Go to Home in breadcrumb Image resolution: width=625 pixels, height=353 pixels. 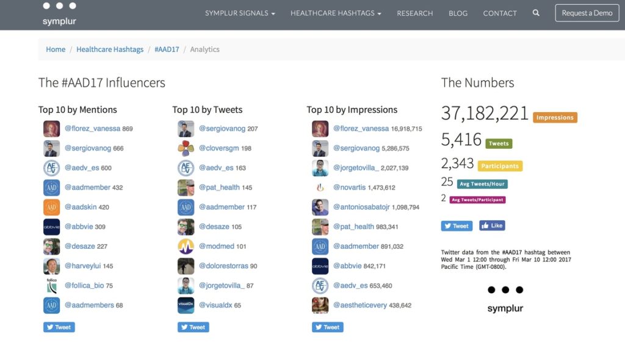point(56,49)
